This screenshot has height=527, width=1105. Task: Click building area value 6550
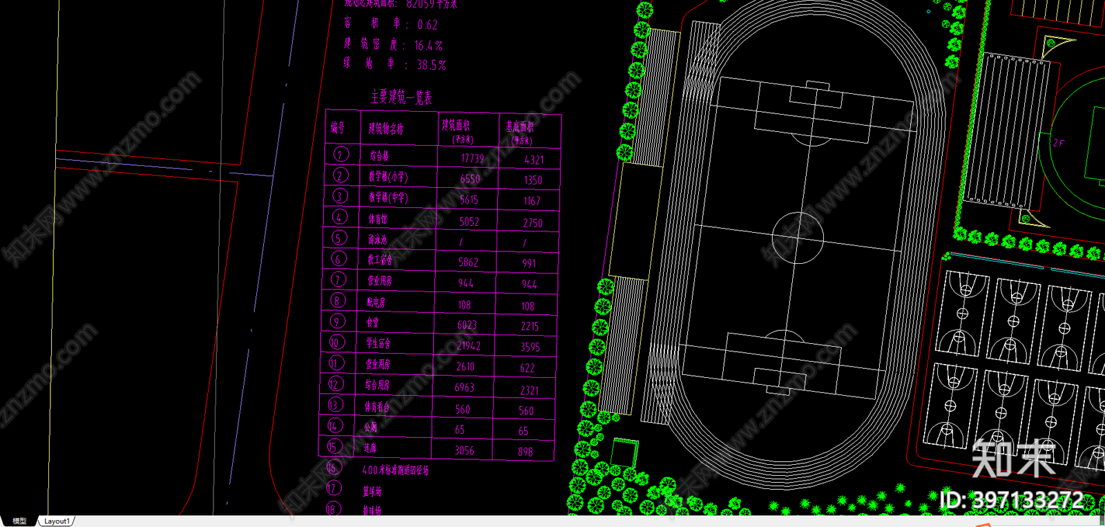[470, 179]
